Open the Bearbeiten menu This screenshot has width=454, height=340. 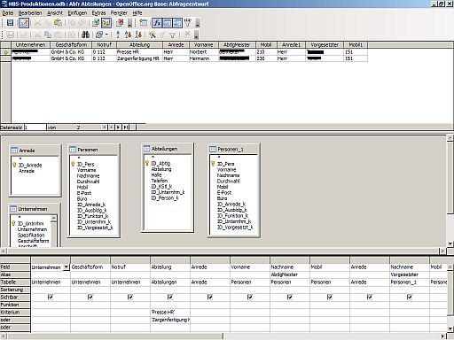(x=30, y=13)
